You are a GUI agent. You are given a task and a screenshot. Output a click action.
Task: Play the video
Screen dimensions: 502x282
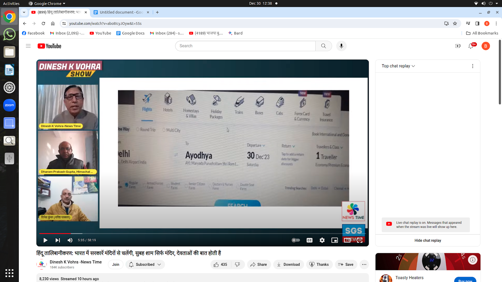[x=45, y=240]
